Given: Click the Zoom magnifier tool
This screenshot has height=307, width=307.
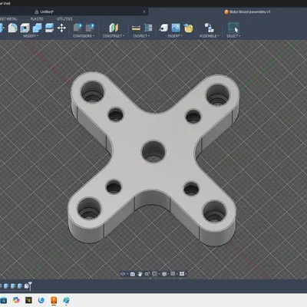Looking at the screenshot, I should [x=147, y=274].
